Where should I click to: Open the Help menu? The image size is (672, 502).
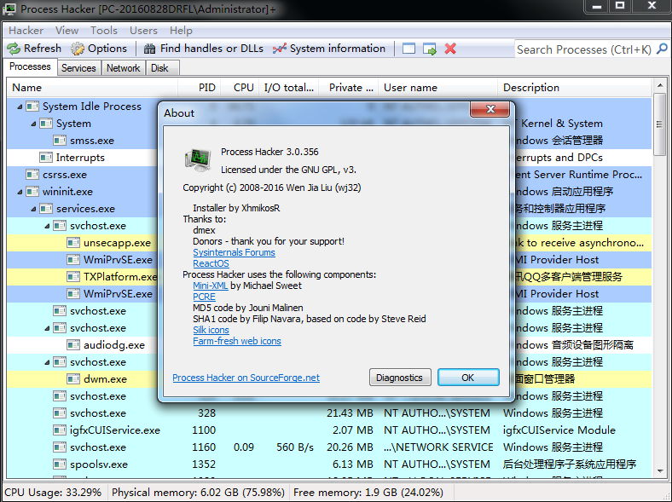181,31
